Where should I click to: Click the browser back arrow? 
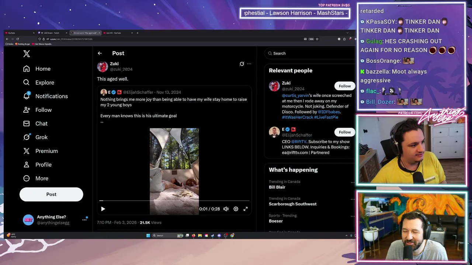coord(7,39)
